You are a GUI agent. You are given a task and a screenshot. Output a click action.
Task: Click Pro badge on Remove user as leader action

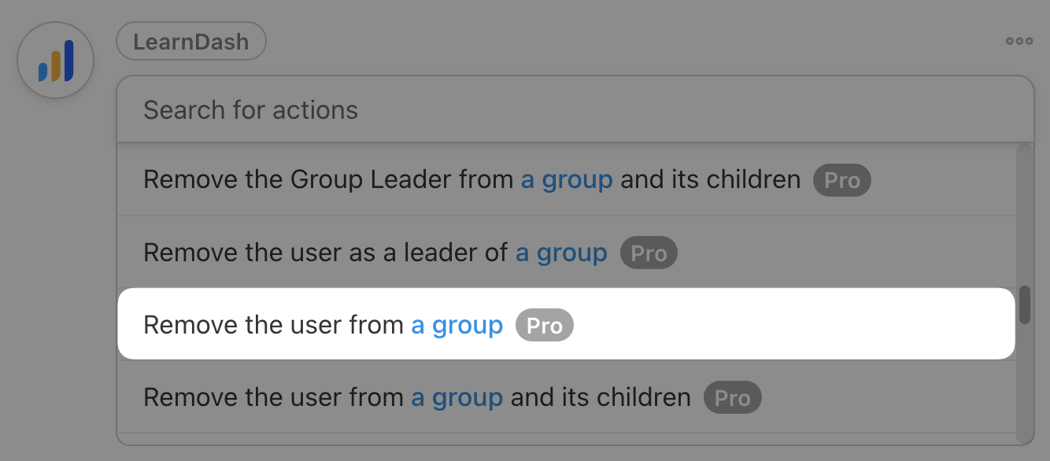tap(649, 253)
